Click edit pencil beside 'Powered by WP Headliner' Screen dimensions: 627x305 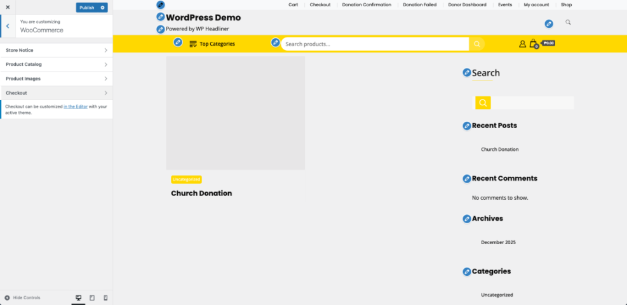tap(160, 29)
